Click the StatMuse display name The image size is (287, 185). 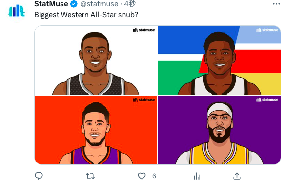click(x=51, y=4)
